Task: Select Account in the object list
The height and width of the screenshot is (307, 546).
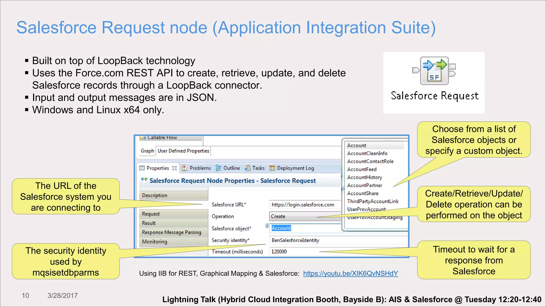Action: 375,145
